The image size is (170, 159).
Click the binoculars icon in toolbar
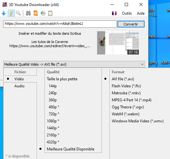point(28,13)
